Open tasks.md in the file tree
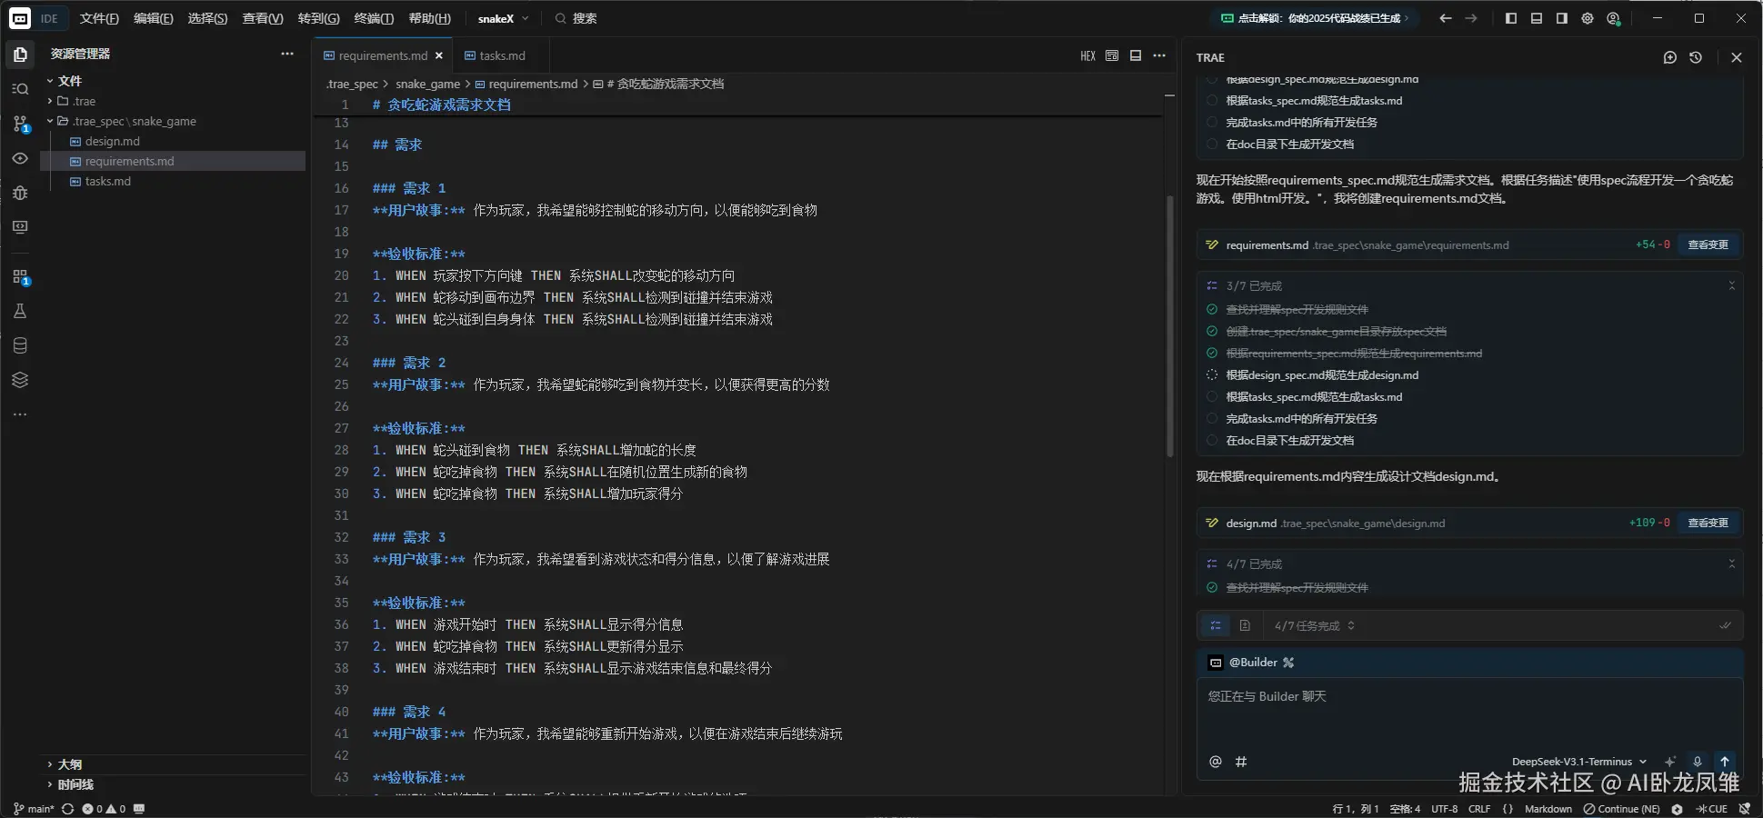Screen dimensions: 1763x818 click(108, 181)
